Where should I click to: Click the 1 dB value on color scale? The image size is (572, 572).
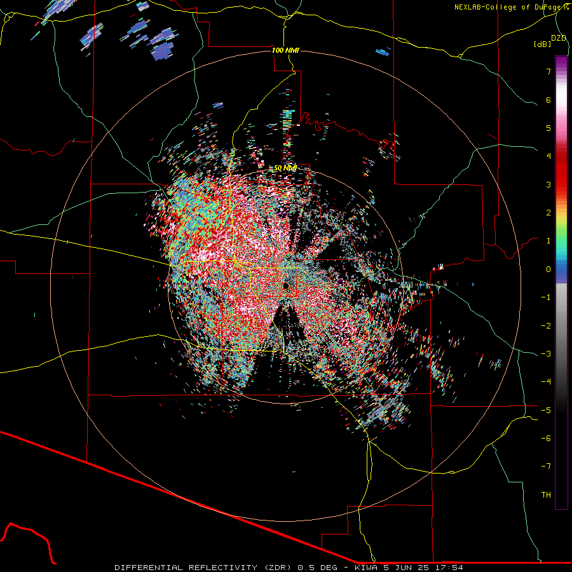[x=548, y=241]
